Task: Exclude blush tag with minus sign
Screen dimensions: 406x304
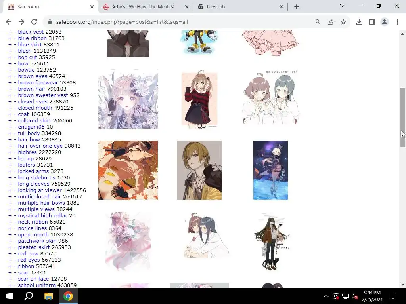Action: (15, 51)
